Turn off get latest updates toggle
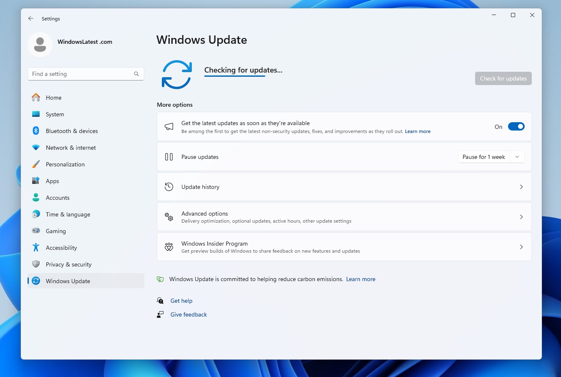 [x=516, y=127]
